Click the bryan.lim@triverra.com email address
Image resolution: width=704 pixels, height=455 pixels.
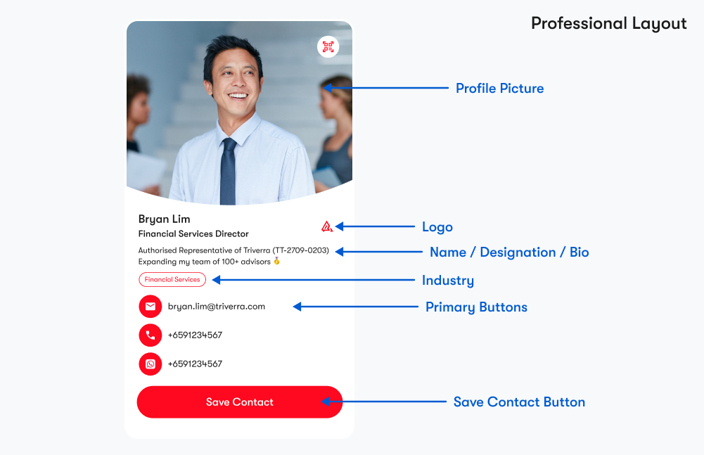(216, 307)
